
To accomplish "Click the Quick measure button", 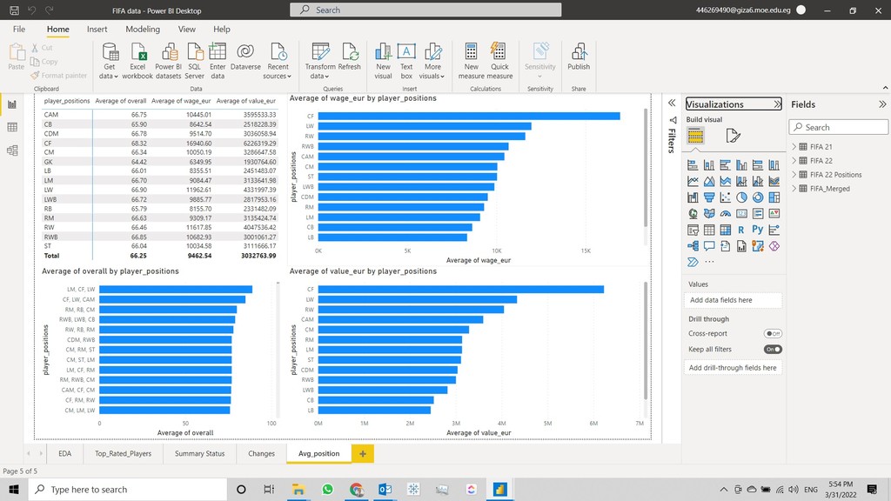I will click(499, 62).
